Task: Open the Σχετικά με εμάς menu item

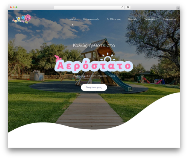Action: 91,19
